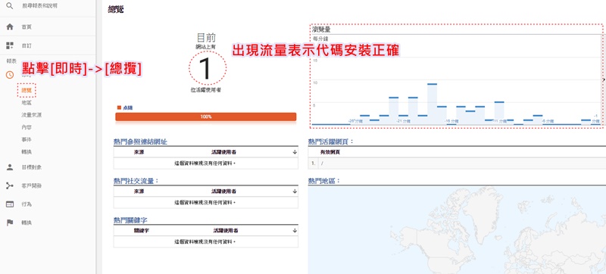This screenshot has width=606, height=274.
Task: Open the Home (首頁) house icon
Action: click(10, 26)
